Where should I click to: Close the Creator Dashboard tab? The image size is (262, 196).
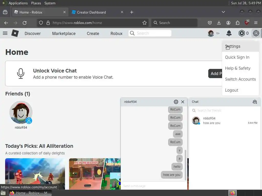(122, 12)
